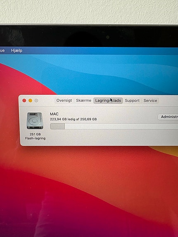
Task: Click the used gray segment of storage bar
Action: click(57, 127)
